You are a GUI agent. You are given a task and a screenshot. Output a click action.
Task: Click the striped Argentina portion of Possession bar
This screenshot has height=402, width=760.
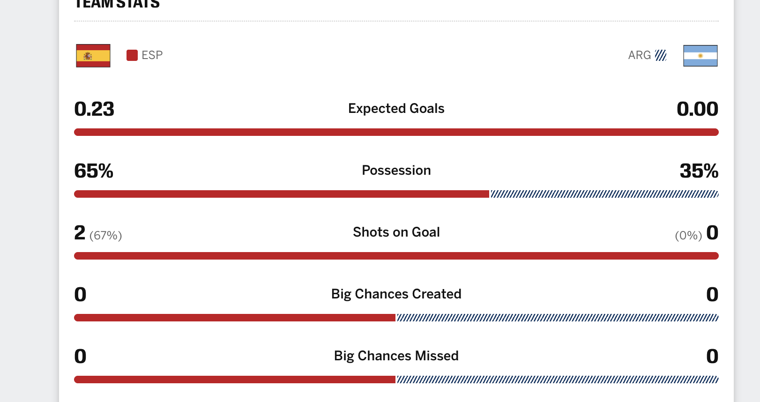[605, 194]
